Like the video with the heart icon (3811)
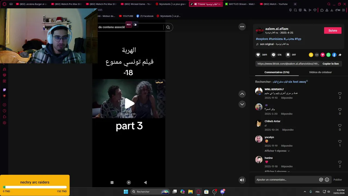348x196 pixels. pos(258,55)
